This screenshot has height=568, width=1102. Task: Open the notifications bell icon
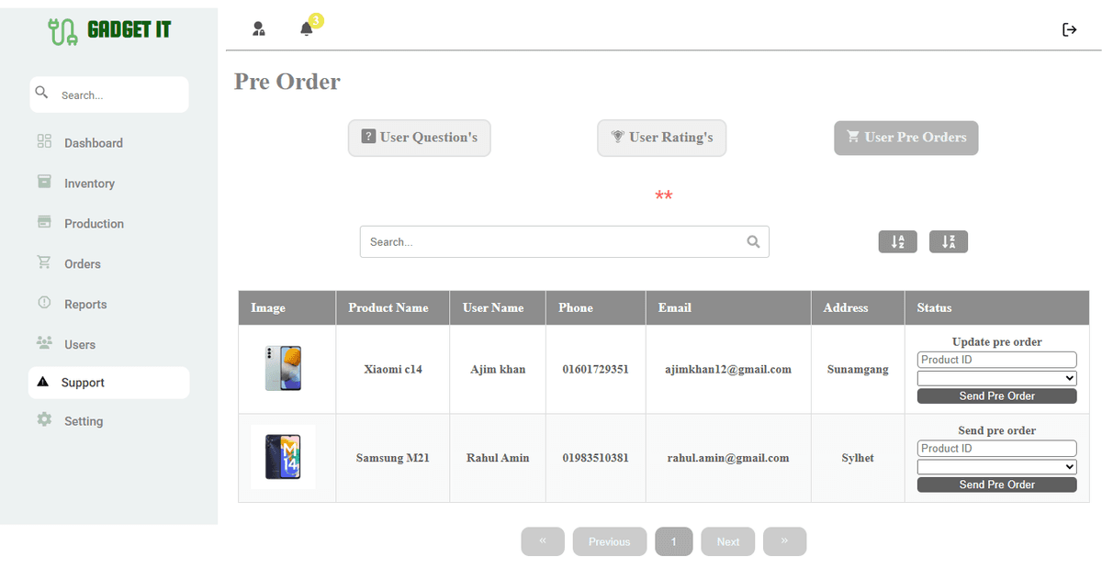307,29
